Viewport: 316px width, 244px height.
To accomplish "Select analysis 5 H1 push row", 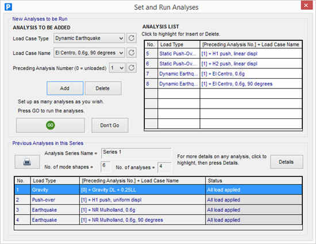I will [x=223, y=53].
